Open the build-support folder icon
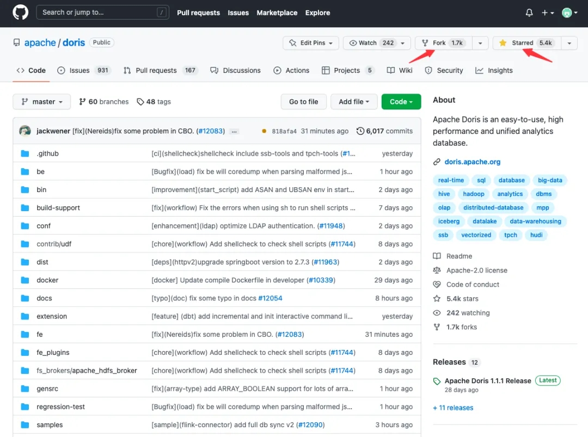 pyautogui.click(x=25, y=208)
